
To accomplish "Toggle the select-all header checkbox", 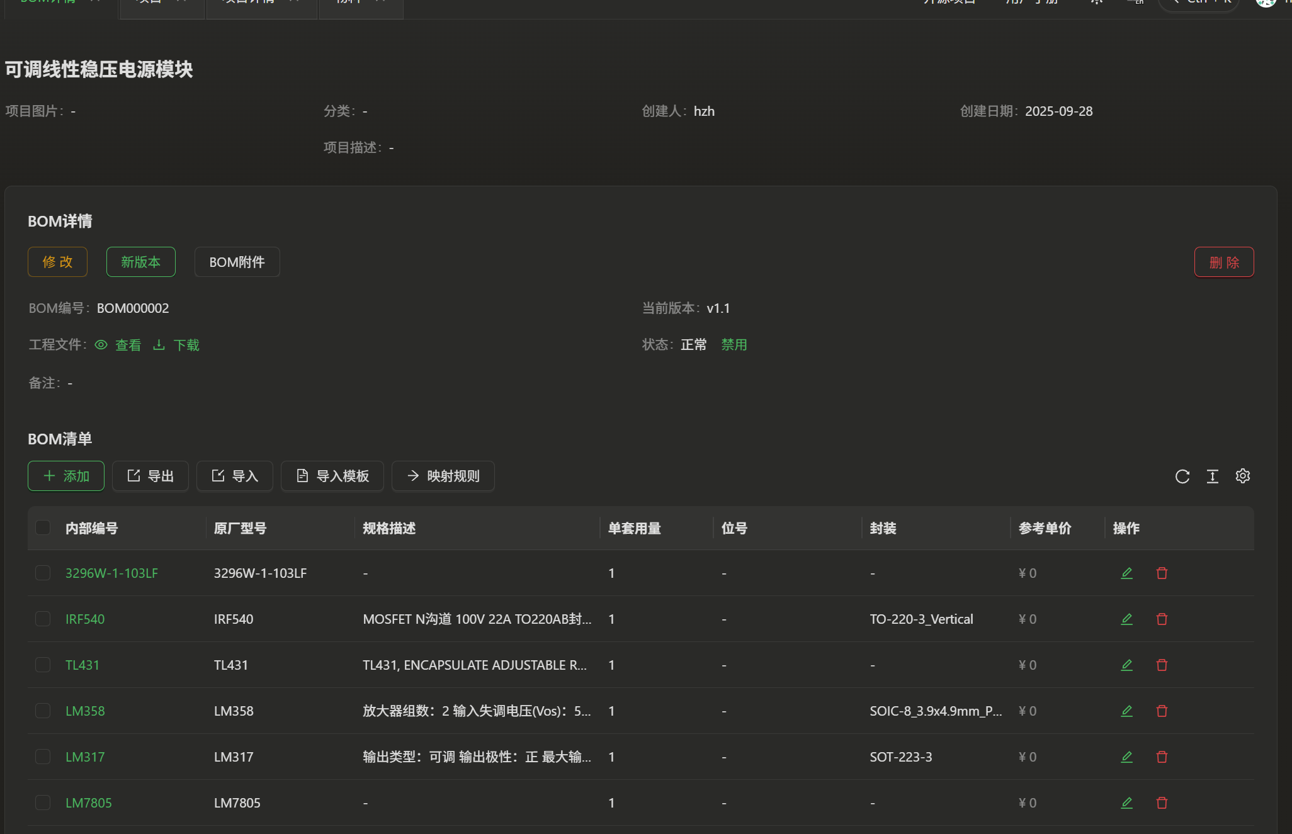I will click(43, 527).
